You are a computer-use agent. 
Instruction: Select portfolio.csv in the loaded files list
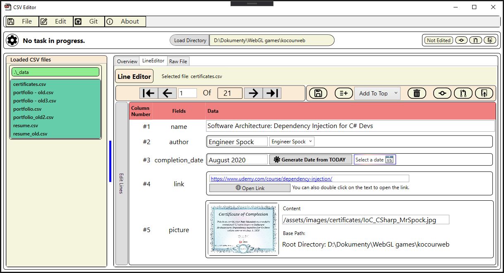tap(27, 109)
